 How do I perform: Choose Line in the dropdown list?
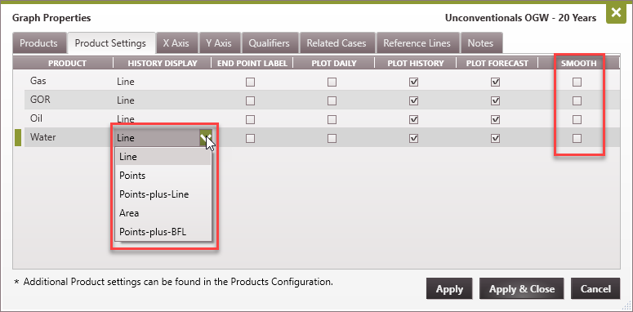[x=163, y=157]
